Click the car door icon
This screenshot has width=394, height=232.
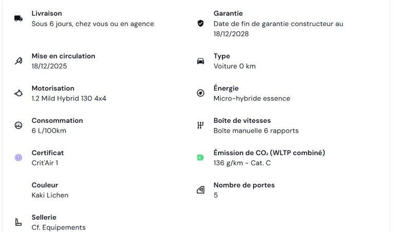[x=201, y=190]
